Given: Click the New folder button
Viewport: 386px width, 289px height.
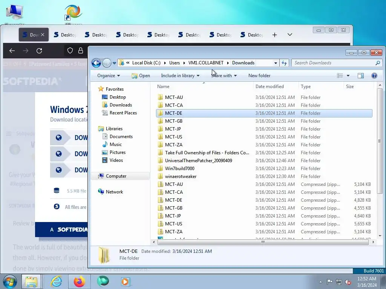Looking at the screenshot, I should point(259,76).
